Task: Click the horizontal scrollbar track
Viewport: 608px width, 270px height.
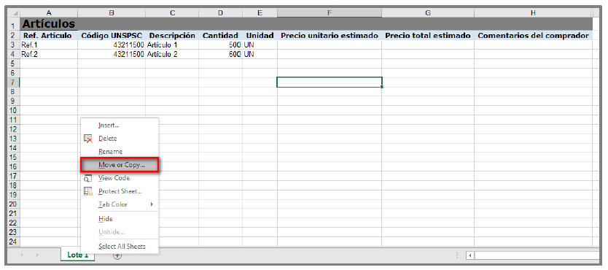Action: pos(537,255)
